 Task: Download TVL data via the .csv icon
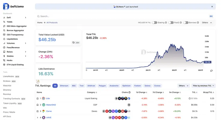point(76,43)
